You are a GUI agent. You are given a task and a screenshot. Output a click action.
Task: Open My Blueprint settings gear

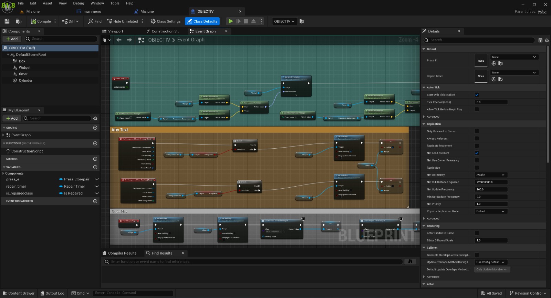click(95, 118)
